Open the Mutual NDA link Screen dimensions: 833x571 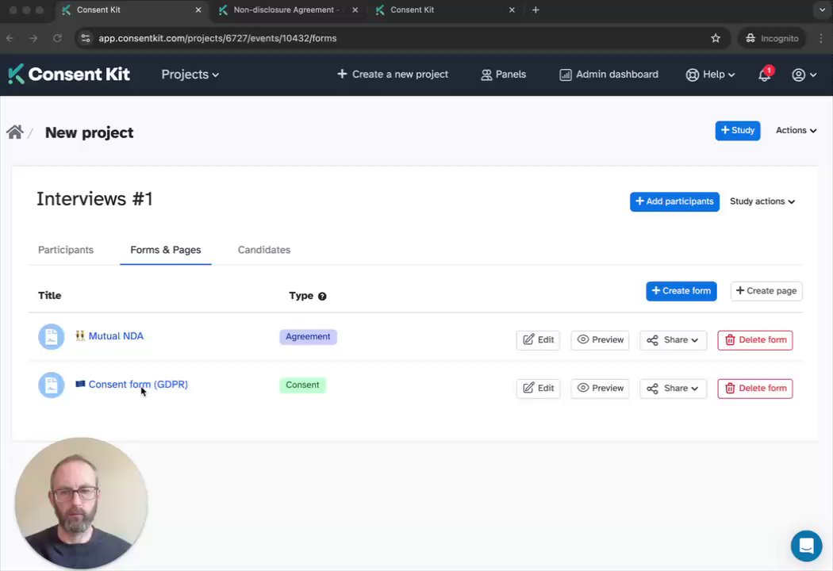point(116,336)
